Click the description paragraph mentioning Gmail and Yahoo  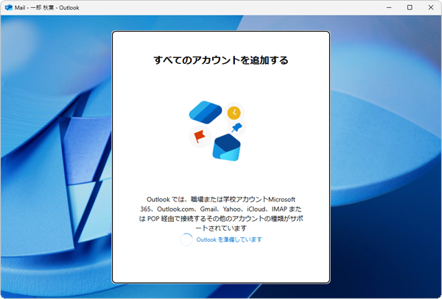coord(221,214)
